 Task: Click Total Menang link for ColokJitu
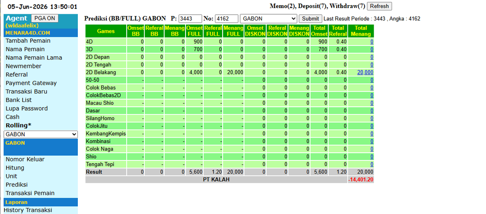point(372,126)
